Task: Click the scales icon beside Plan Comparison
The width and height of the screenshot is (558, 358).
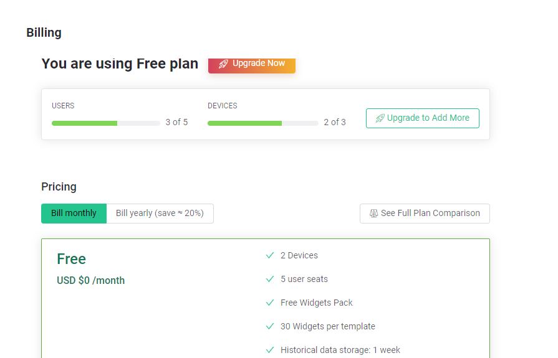Action: pyautogui.click(x=373, y=214)
